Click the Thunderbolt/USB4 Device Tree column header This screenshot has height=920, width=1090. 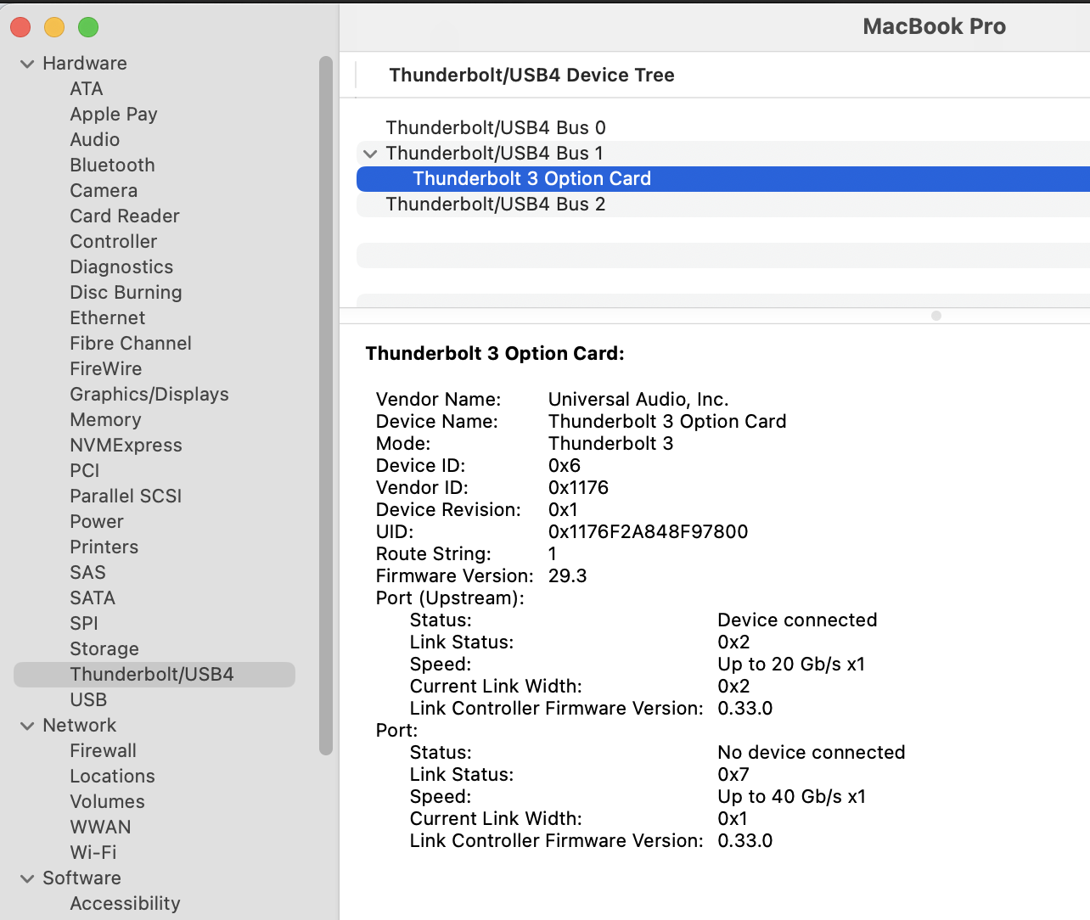coord(532,75)
